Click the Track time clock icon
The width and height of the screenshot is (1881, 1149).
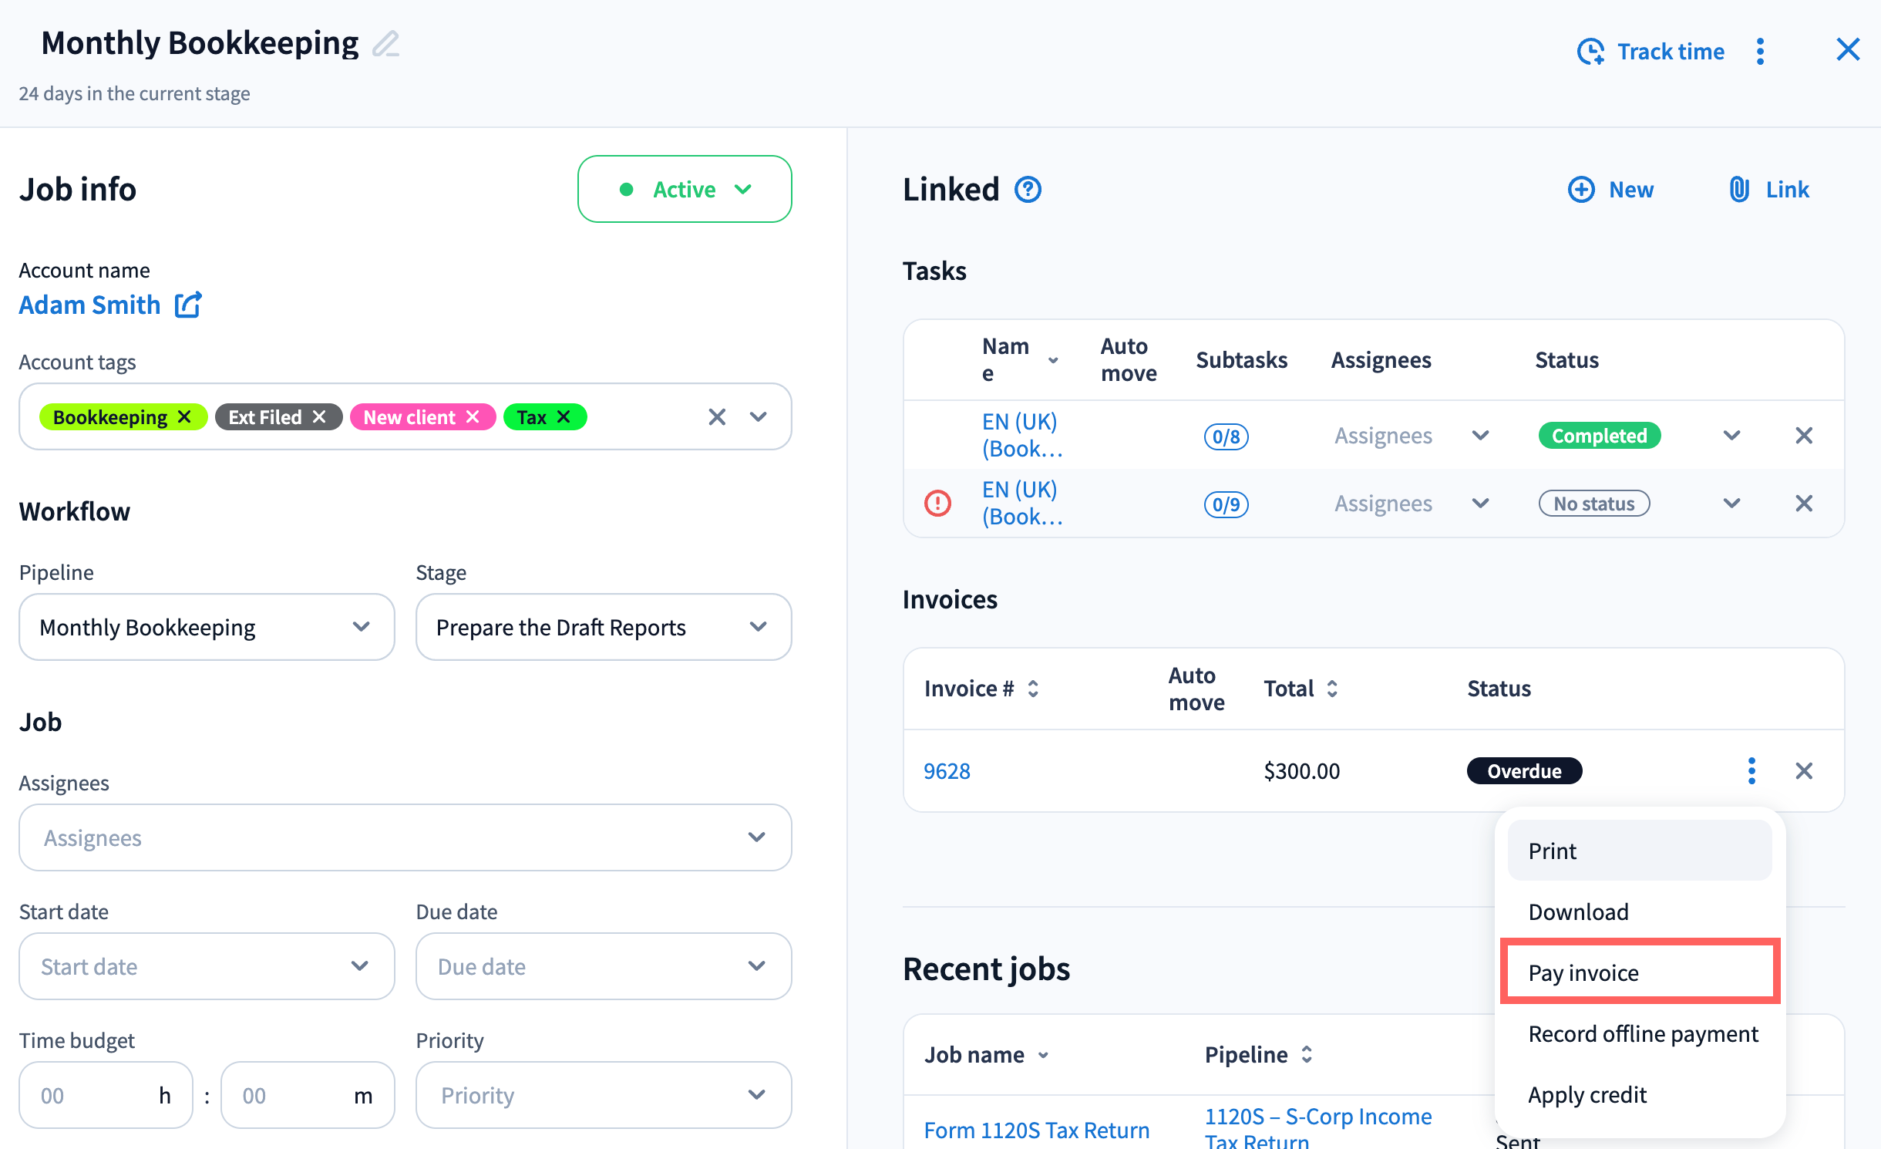[1590, 52]
